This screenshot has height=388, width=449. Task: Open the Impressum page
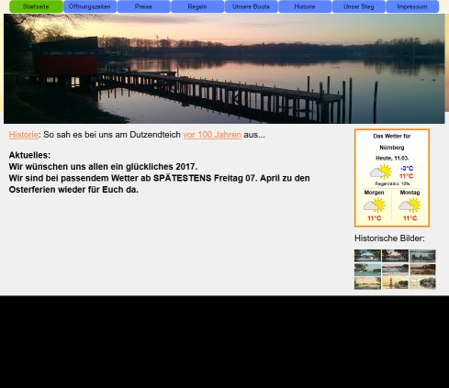click(412, 6)
